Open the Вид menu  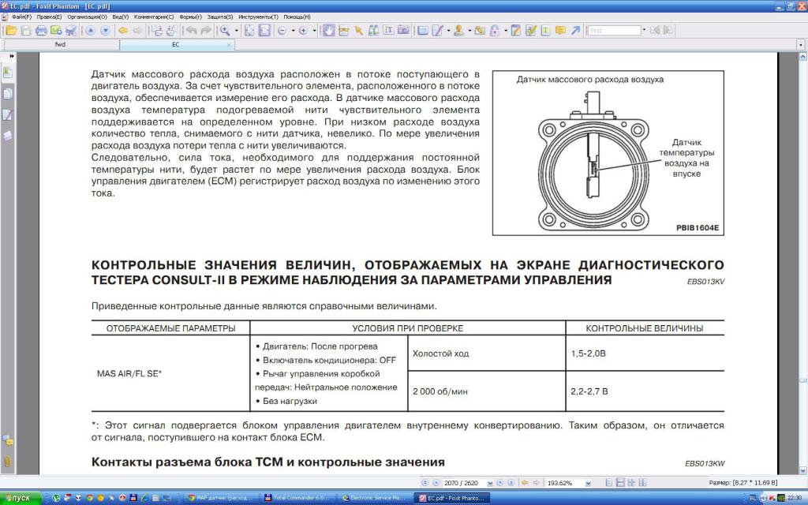coord(120,17)
